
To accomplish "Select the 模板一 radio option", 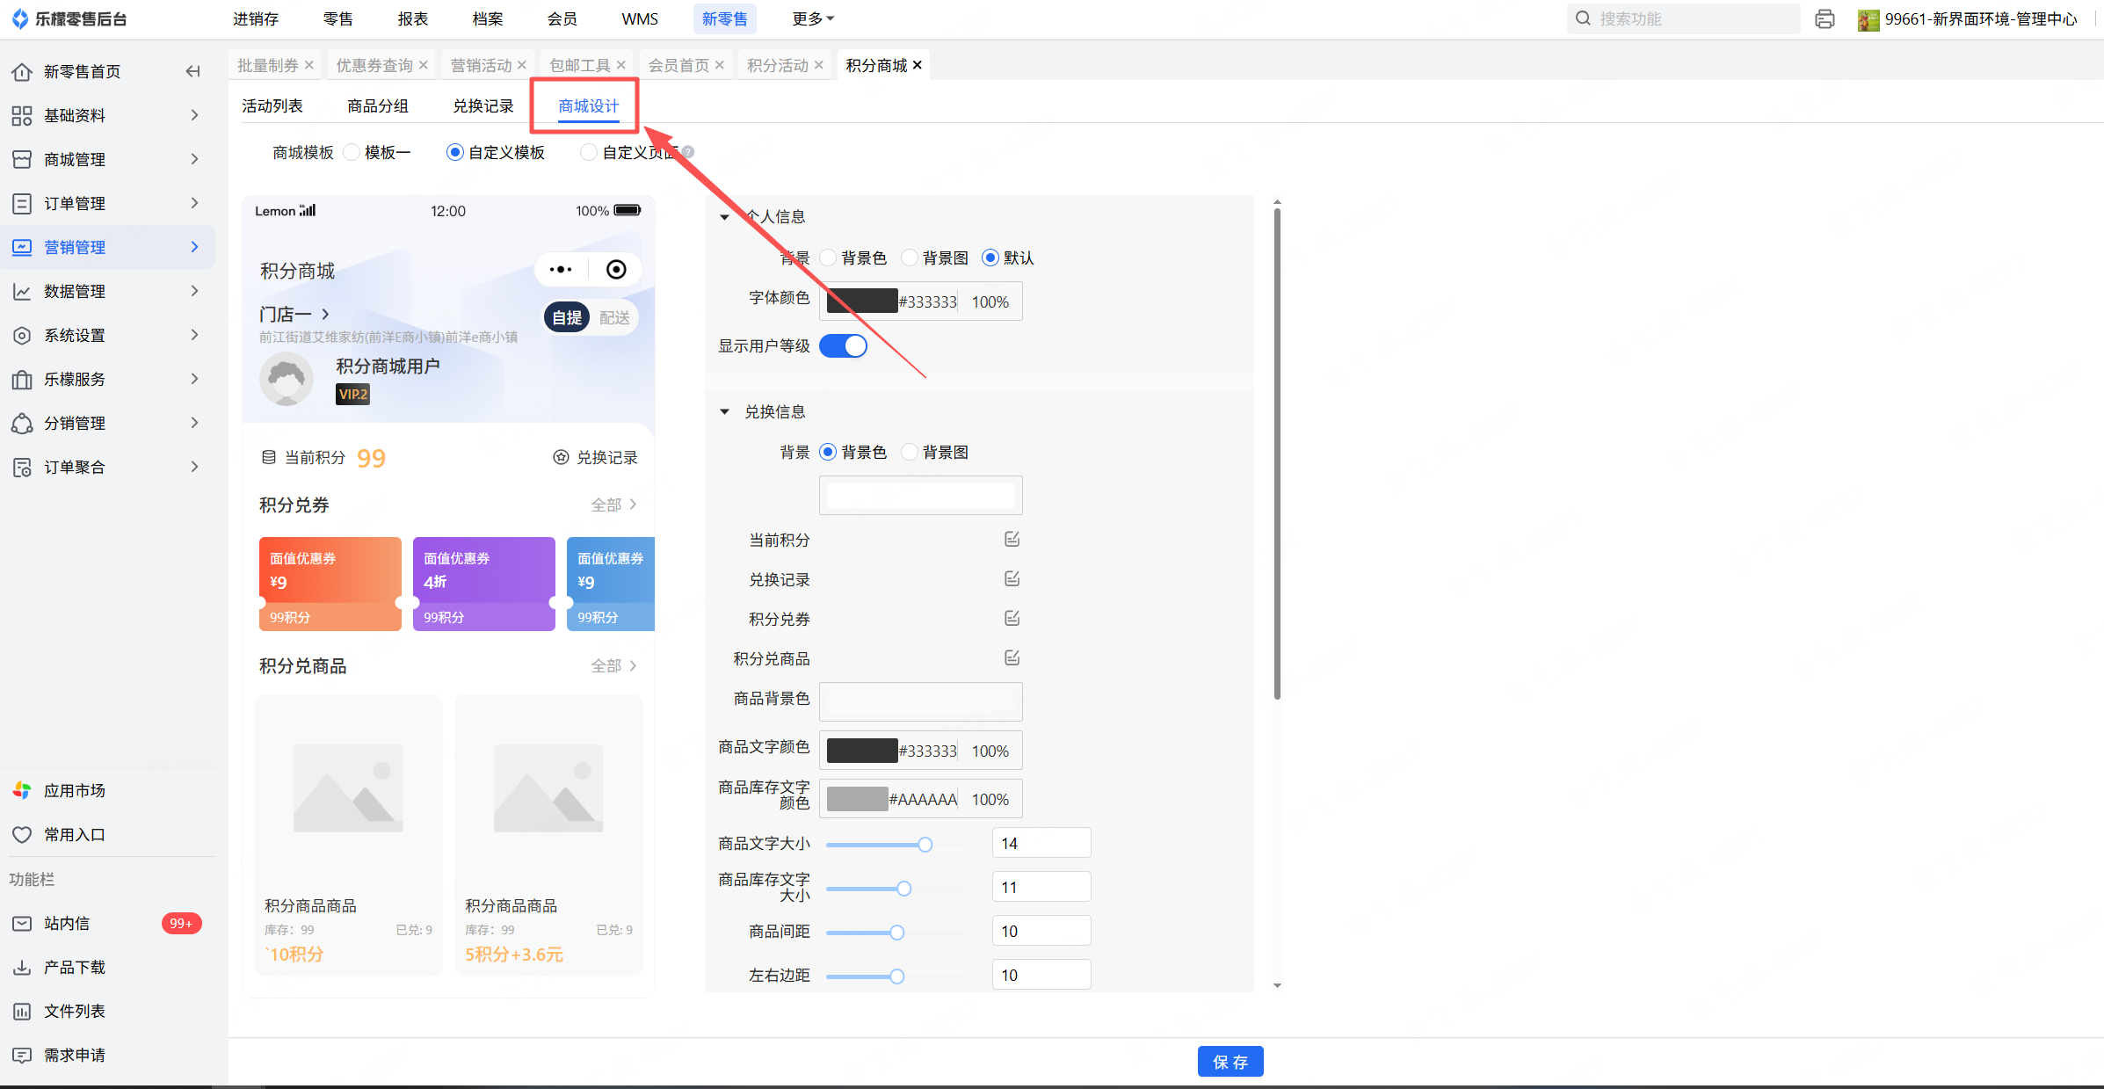I will [352, 152].
